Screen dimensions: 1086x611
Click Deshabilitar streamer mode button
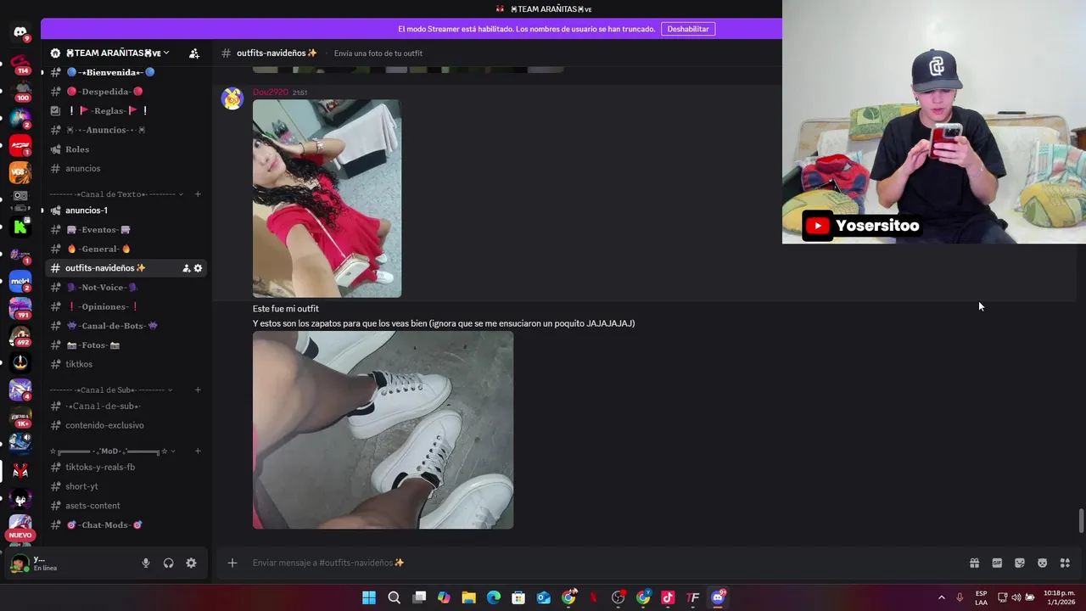pyautogui.click(x=688, y=29)
